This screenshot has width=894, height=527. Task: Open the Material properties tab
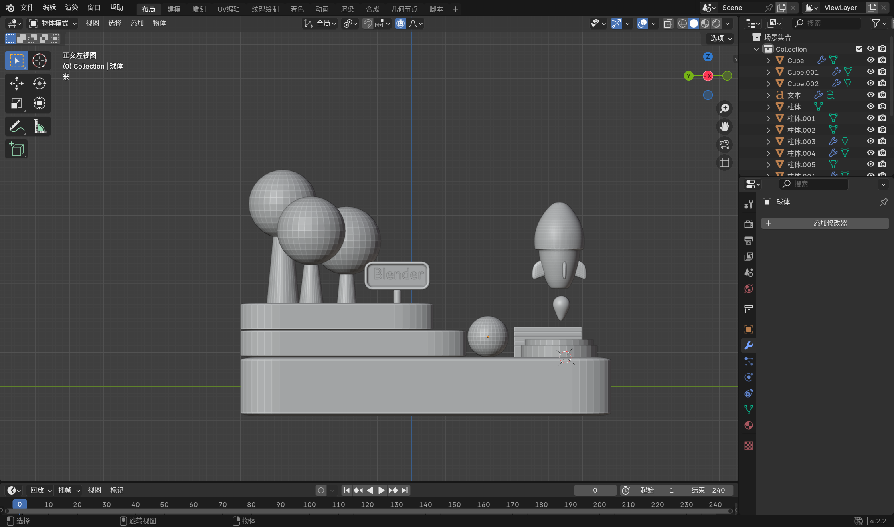pos(749,425)
